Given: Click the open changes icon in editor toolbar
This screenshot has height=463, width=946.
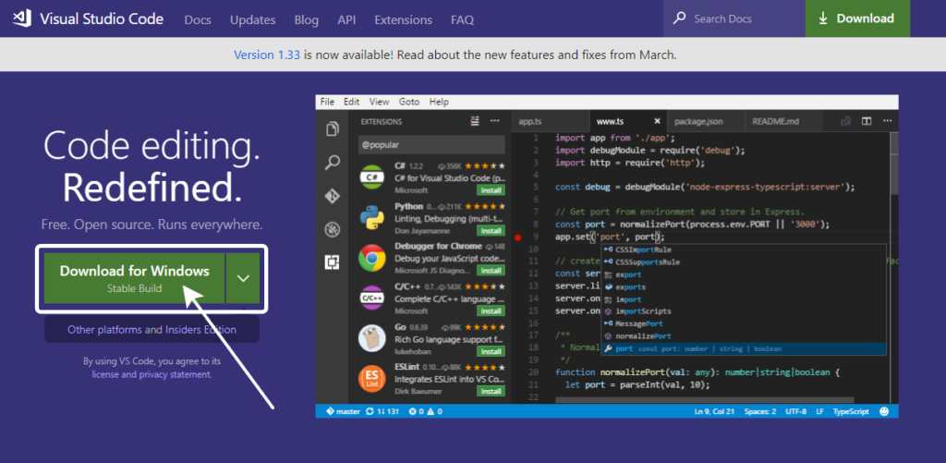Looking at the screenshot, I should tap(846, 121).
